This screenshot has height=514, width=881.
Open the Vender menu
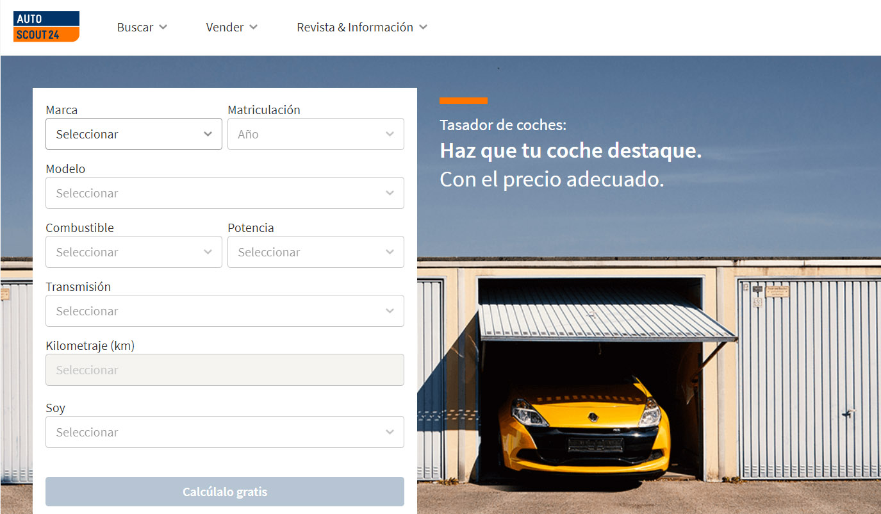(x=225, y=28)
